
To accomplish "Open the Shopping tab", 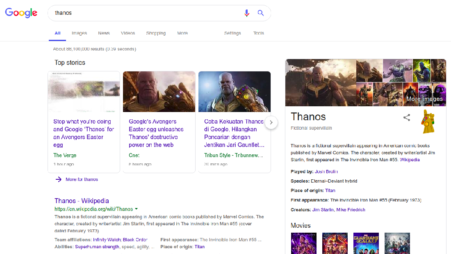I will [x=156, y=33].
